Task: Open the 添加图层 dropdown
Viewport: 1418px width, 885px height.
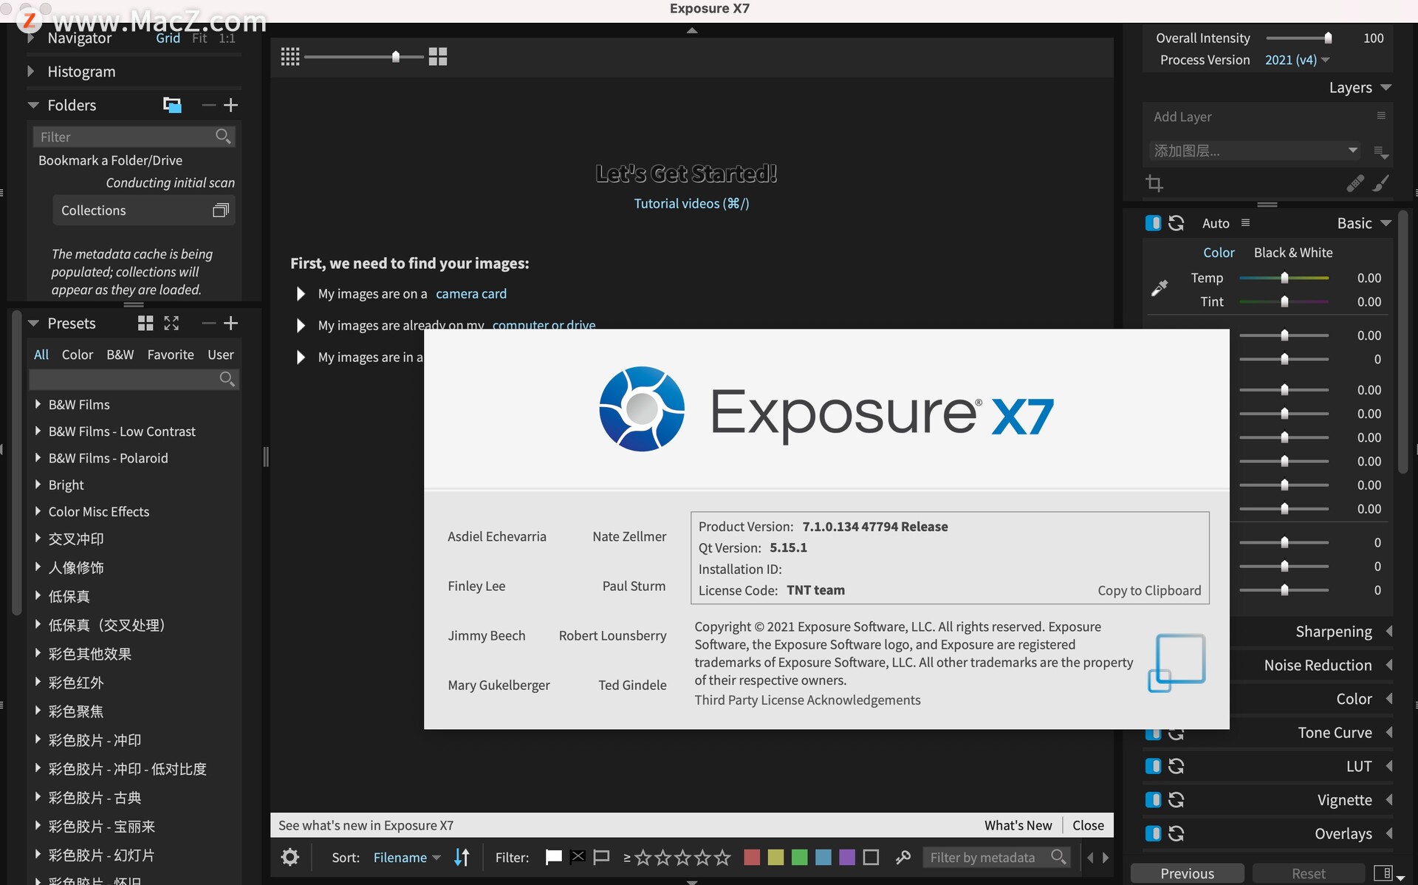Action: (1256, 151)
